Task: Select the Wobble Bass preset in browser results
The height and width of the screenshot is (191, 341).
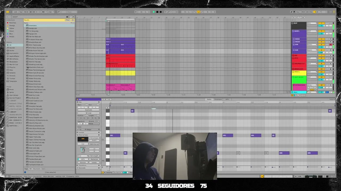Action: click(49, 42)
